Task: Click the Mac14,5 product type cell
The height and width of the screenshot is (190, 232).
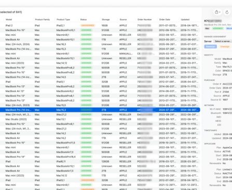Action: pyautogui.click(x=61, y=77)
